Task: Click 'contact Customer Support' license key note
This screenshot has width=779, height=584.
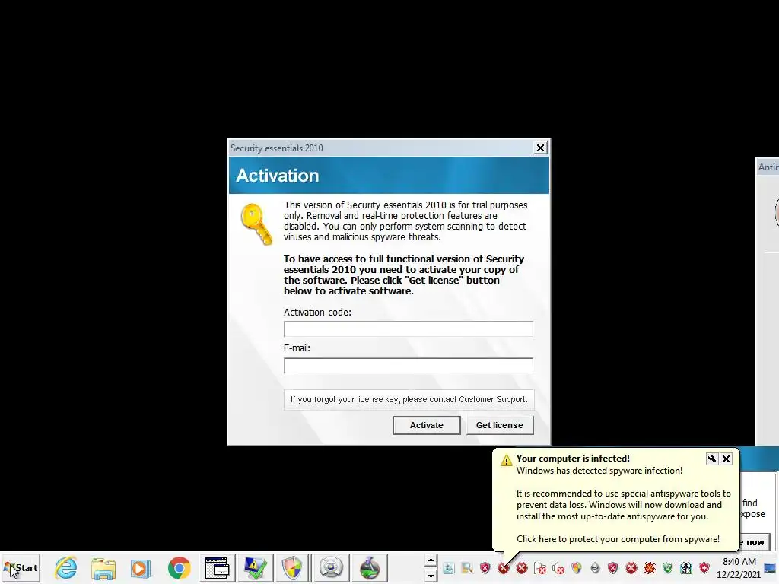Action: [409, 399]
